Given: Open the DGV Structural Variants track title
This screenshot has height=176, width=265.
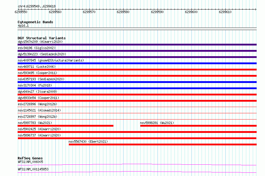Looking at the screenshot, I should tap(42, 38).
